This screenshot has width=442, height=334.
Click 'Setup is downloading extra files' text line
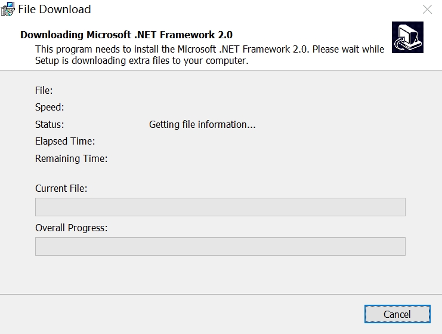142,61
